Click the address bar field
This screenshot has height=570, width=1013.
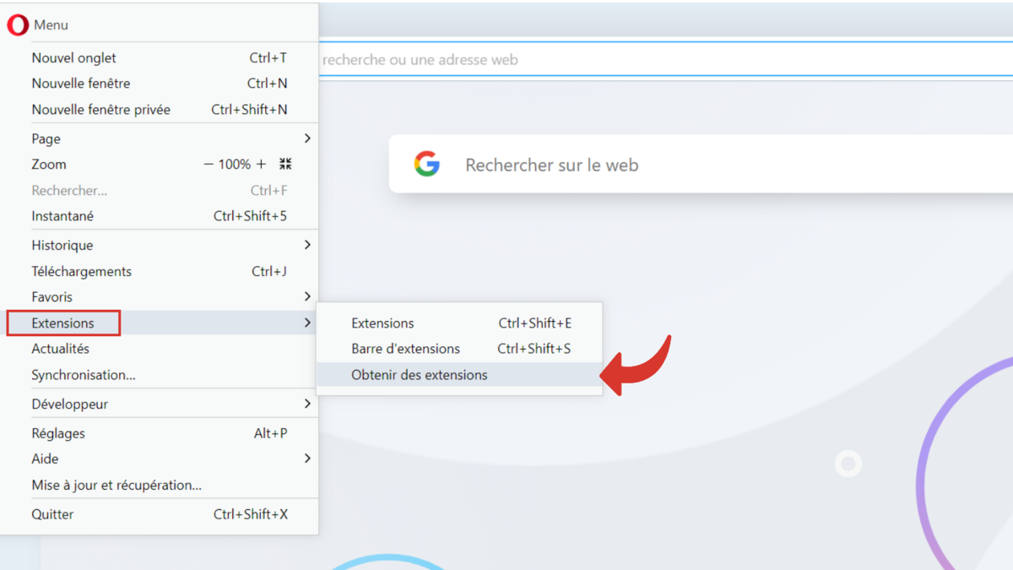click(665, 60)
